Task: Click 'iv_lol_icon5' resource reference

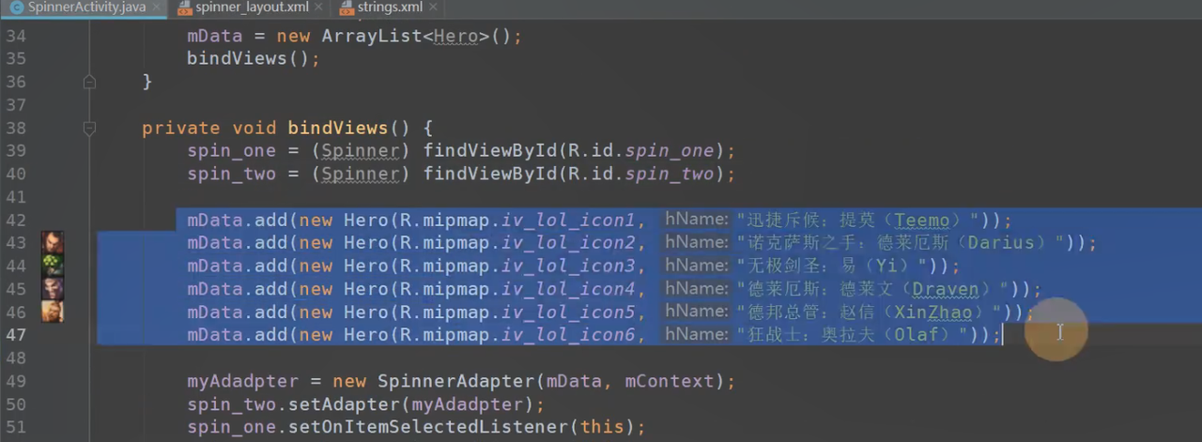Action: (x=568, y=312)
